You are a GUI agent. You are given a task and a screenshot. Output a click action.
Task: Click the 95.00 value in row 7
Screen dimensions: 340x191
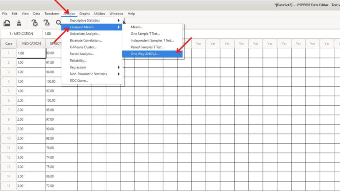pyautogui.click(x=50, y=110)
